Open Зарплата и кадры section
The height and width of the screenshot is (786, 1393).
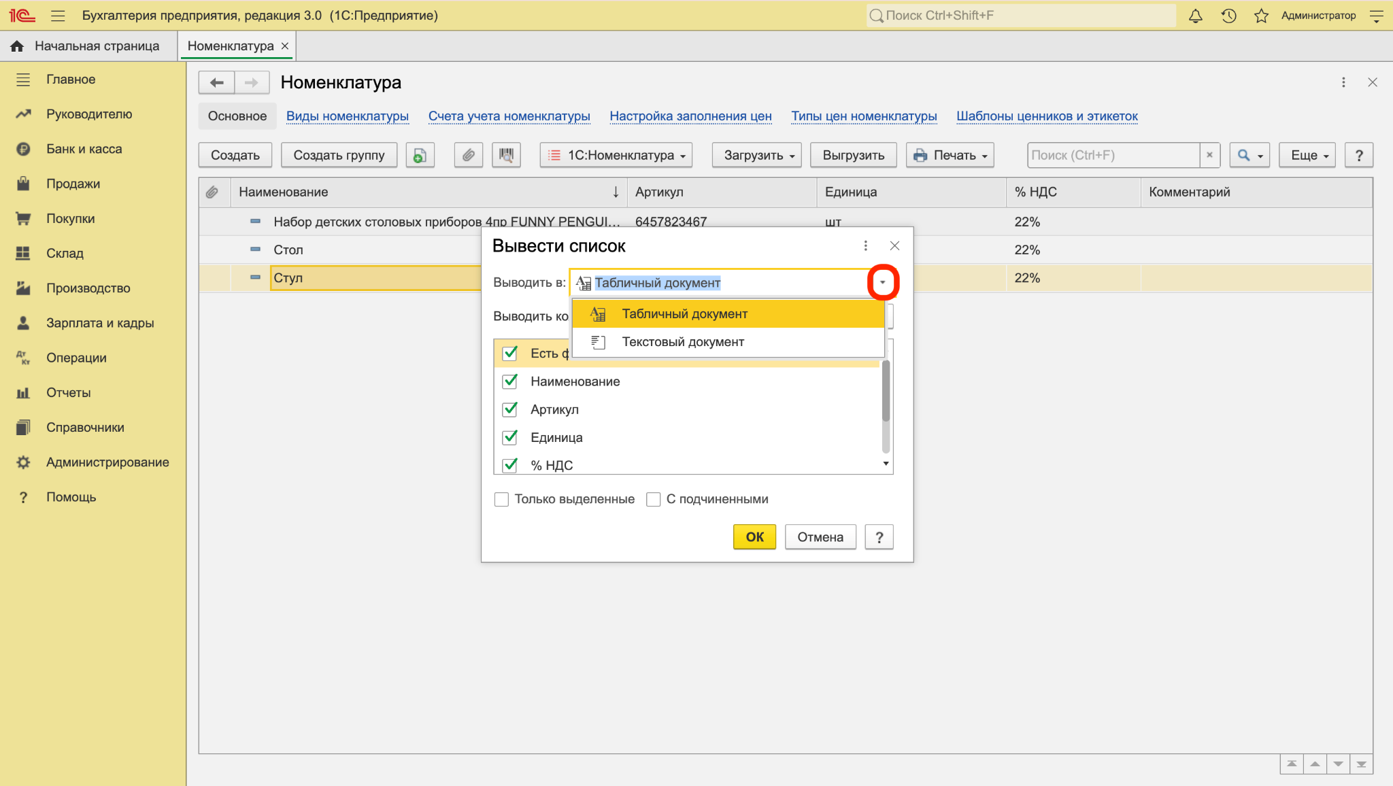100,323
